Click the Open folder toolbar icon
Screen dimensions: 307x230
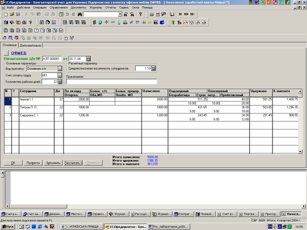12,14
